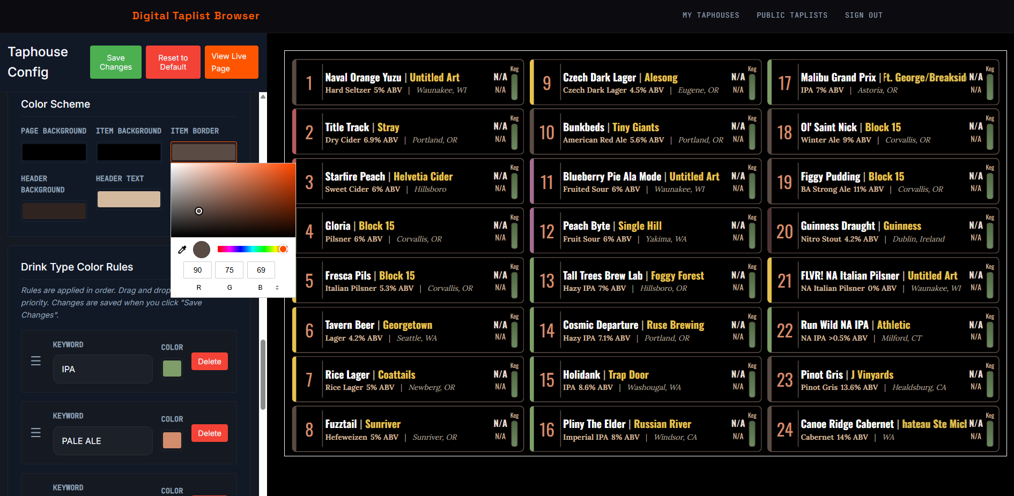Image resolution: width=1014 pixels, height=496 pixels.
Task: Click the Color Scheme section heading
Action: pos(55,104)
